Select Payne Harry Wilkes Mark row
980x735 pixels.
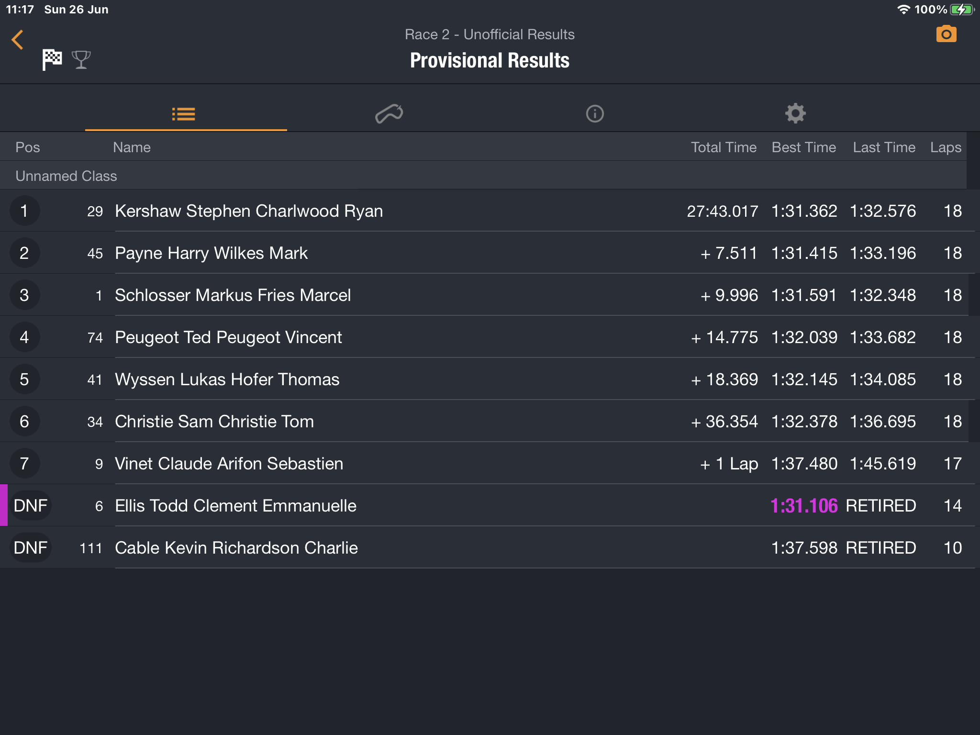click(x=490, y=253)
